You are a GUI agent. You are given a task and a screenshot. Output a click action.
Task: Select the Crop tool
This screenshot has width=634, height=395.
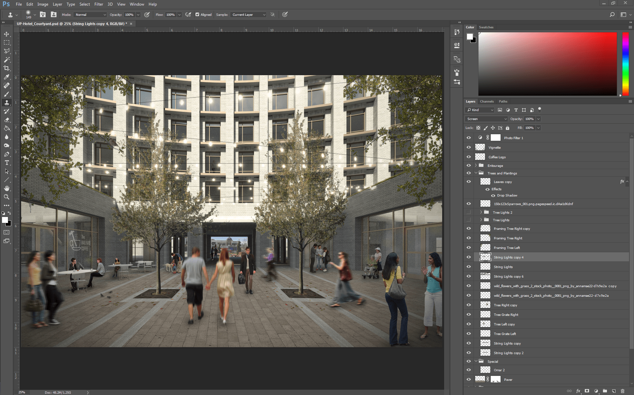point(7,69)
